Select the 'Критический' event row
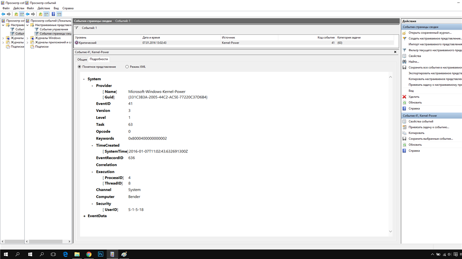 (x=234, y=43)
